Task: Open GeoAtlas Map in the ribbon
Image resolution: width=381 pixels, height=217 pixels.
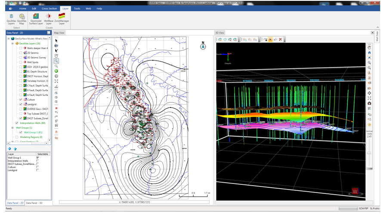Action: tap(22, 19)
